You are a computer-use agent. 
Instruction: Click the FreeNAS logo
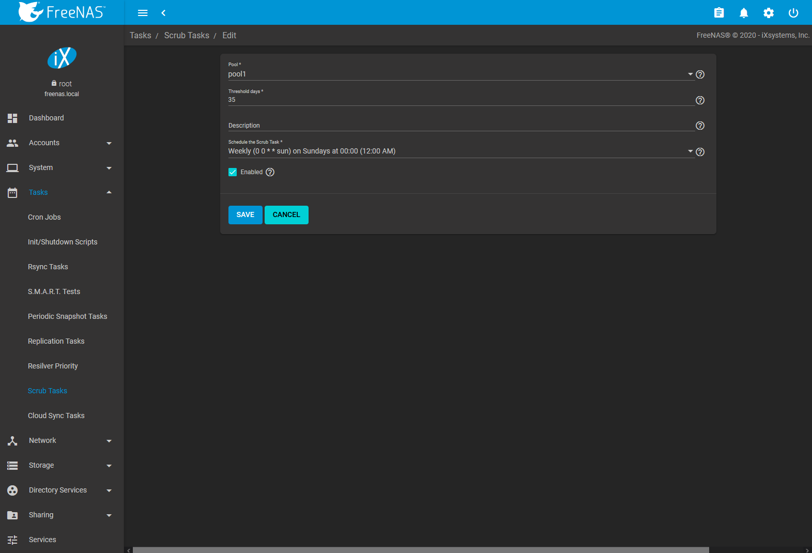tap(62, 12)
